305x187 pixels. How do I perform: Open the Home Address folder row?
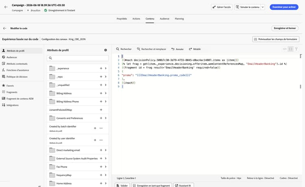coord(78,183)
